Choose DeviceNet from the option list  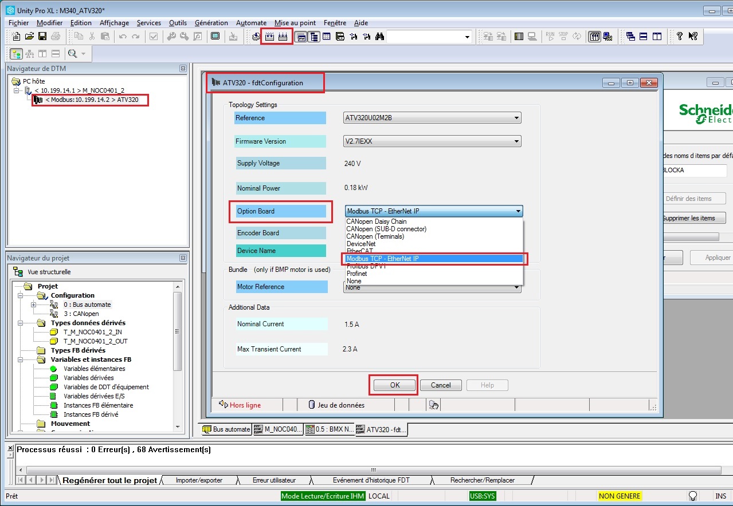click(434, 244)
